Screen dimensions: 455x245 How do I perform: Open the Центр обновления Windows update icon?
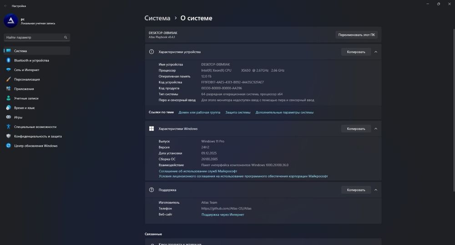click(8, 145)
